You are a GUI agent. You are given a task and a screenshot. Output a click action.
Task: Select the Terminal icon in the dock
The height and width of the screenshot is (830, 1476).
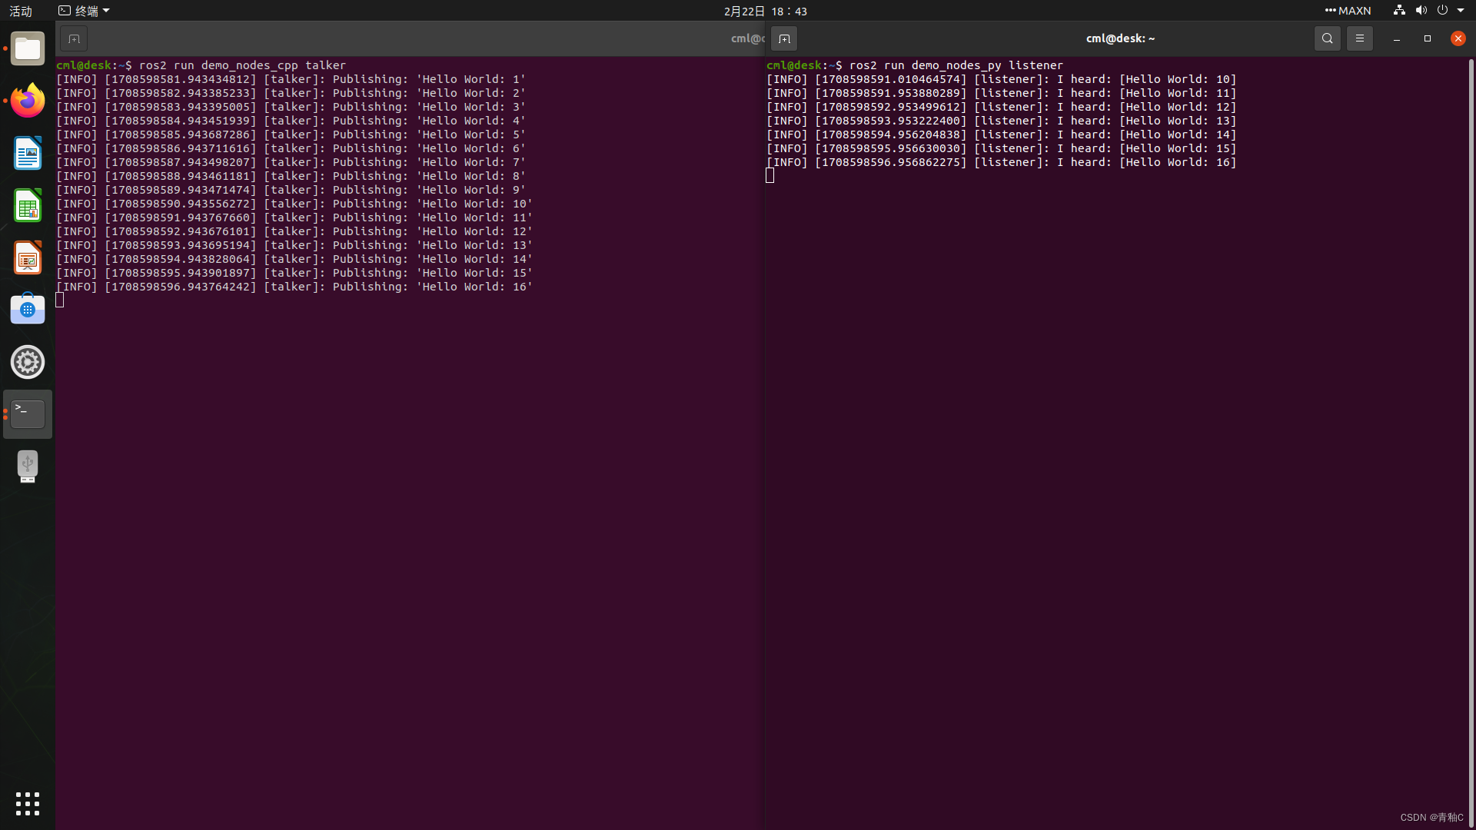tap(28, 413)
